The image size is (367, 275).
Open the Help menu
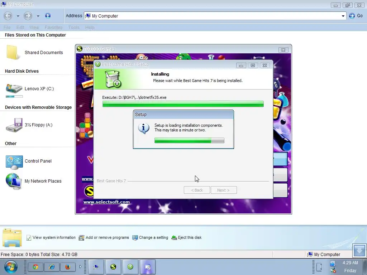click(90, 27)
